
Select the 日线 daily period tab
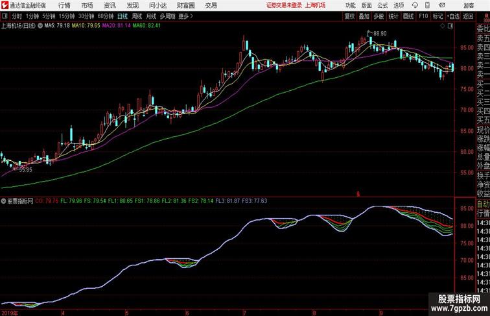[122, 16]
